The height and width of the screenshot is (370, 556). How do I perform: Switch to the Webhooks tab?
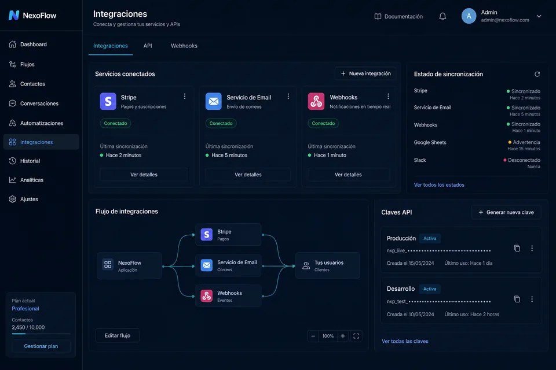click(184, 46)
